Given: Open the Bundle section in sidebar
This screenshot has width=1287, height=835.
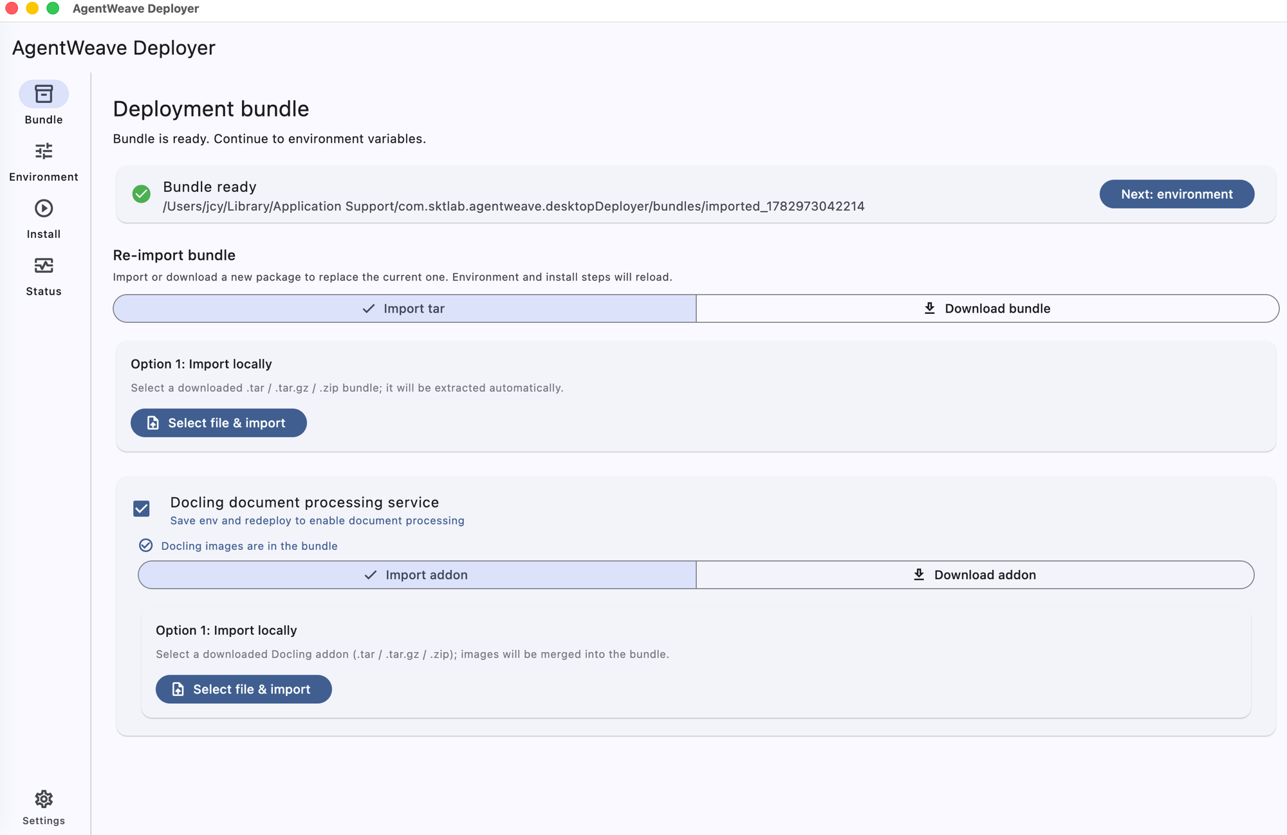Looking at the screenshot, I should click(44, 103).
